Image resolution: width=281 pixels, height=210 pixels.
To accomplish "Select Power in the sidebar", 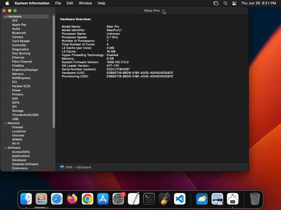I will (16, 90).
